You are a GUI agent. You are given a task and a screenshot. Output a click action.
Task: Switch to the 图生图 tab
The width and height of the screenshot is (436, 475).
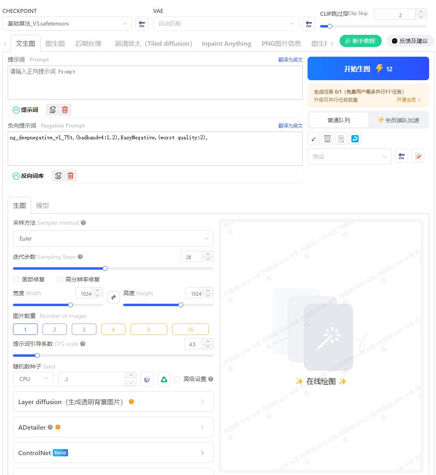[x=55, y=43]
